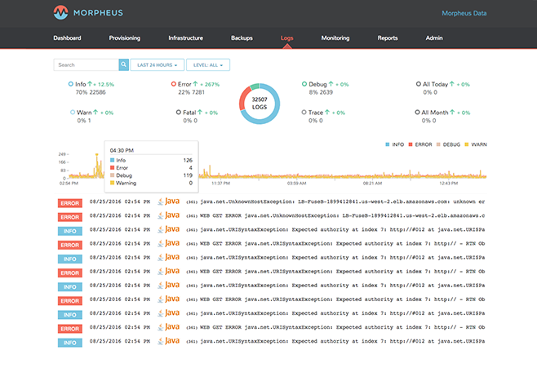The image size is (537, 390).
Task: Toggle the All Month circle
Action: pyautogui.click(x=417, y=113)
